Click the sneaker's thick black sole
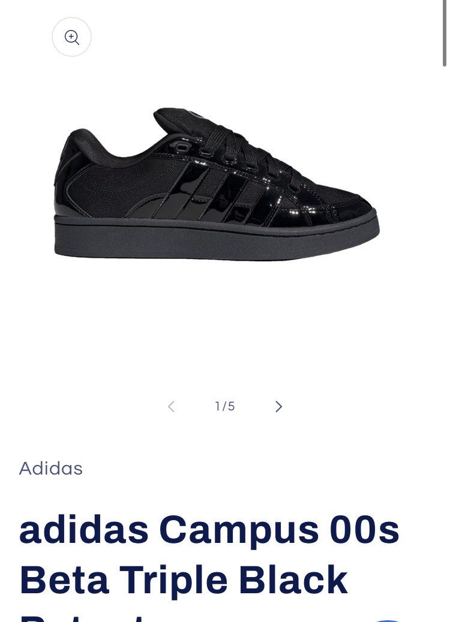This screenshot has height=622, width=450. click(217, 239)
